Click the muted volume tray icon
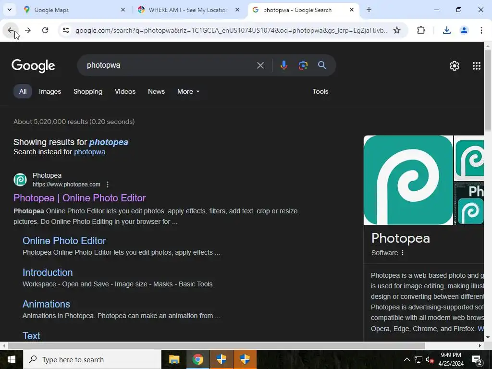The width and height of the screenshot is (492, 369). tap(430, 359)
